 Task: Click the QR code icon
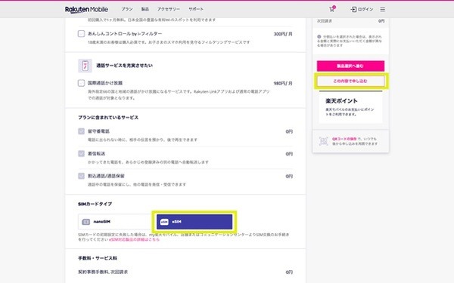[x=323, y=141]
